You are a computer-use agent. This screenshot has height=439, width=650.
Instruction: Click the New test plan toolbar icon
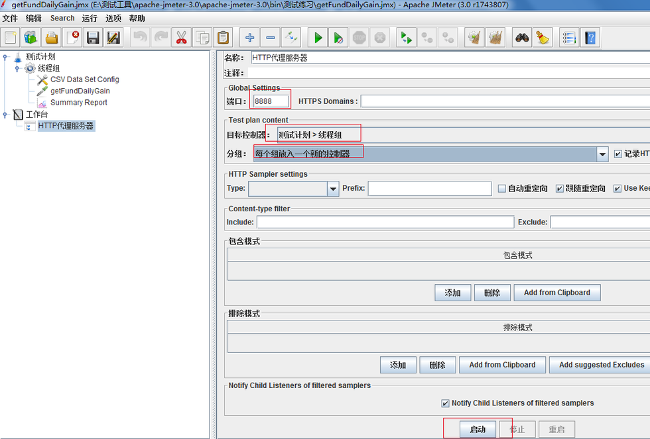pos(11,38)
